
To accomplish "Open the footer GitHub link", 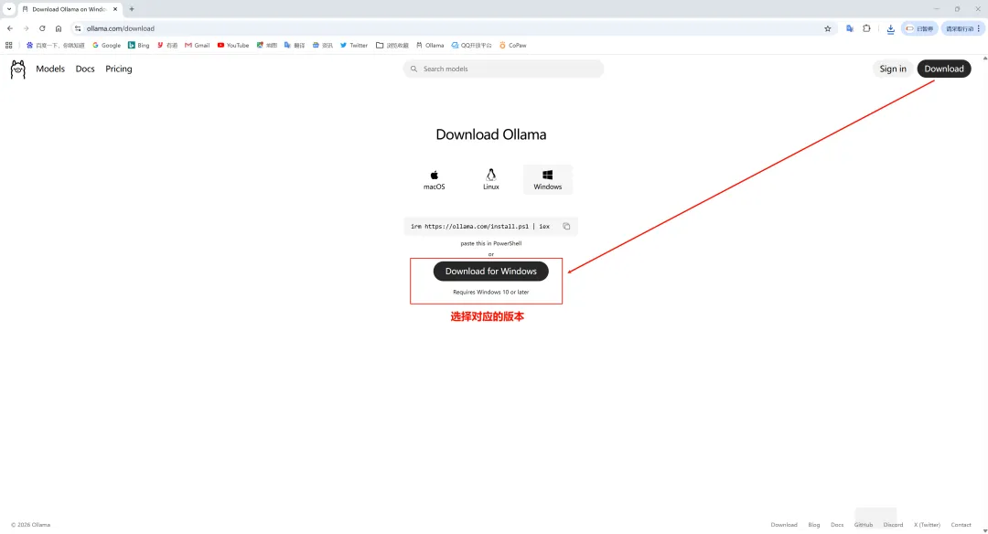I will 864,525.
